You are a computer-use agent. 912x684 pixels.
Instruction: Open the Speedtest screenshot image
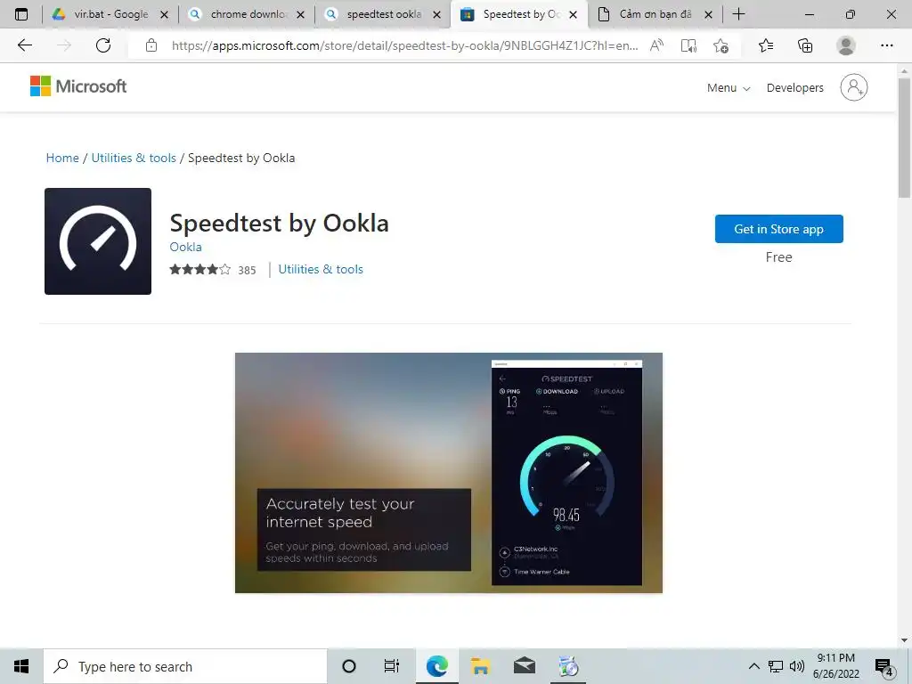click(x=449, y=473)
